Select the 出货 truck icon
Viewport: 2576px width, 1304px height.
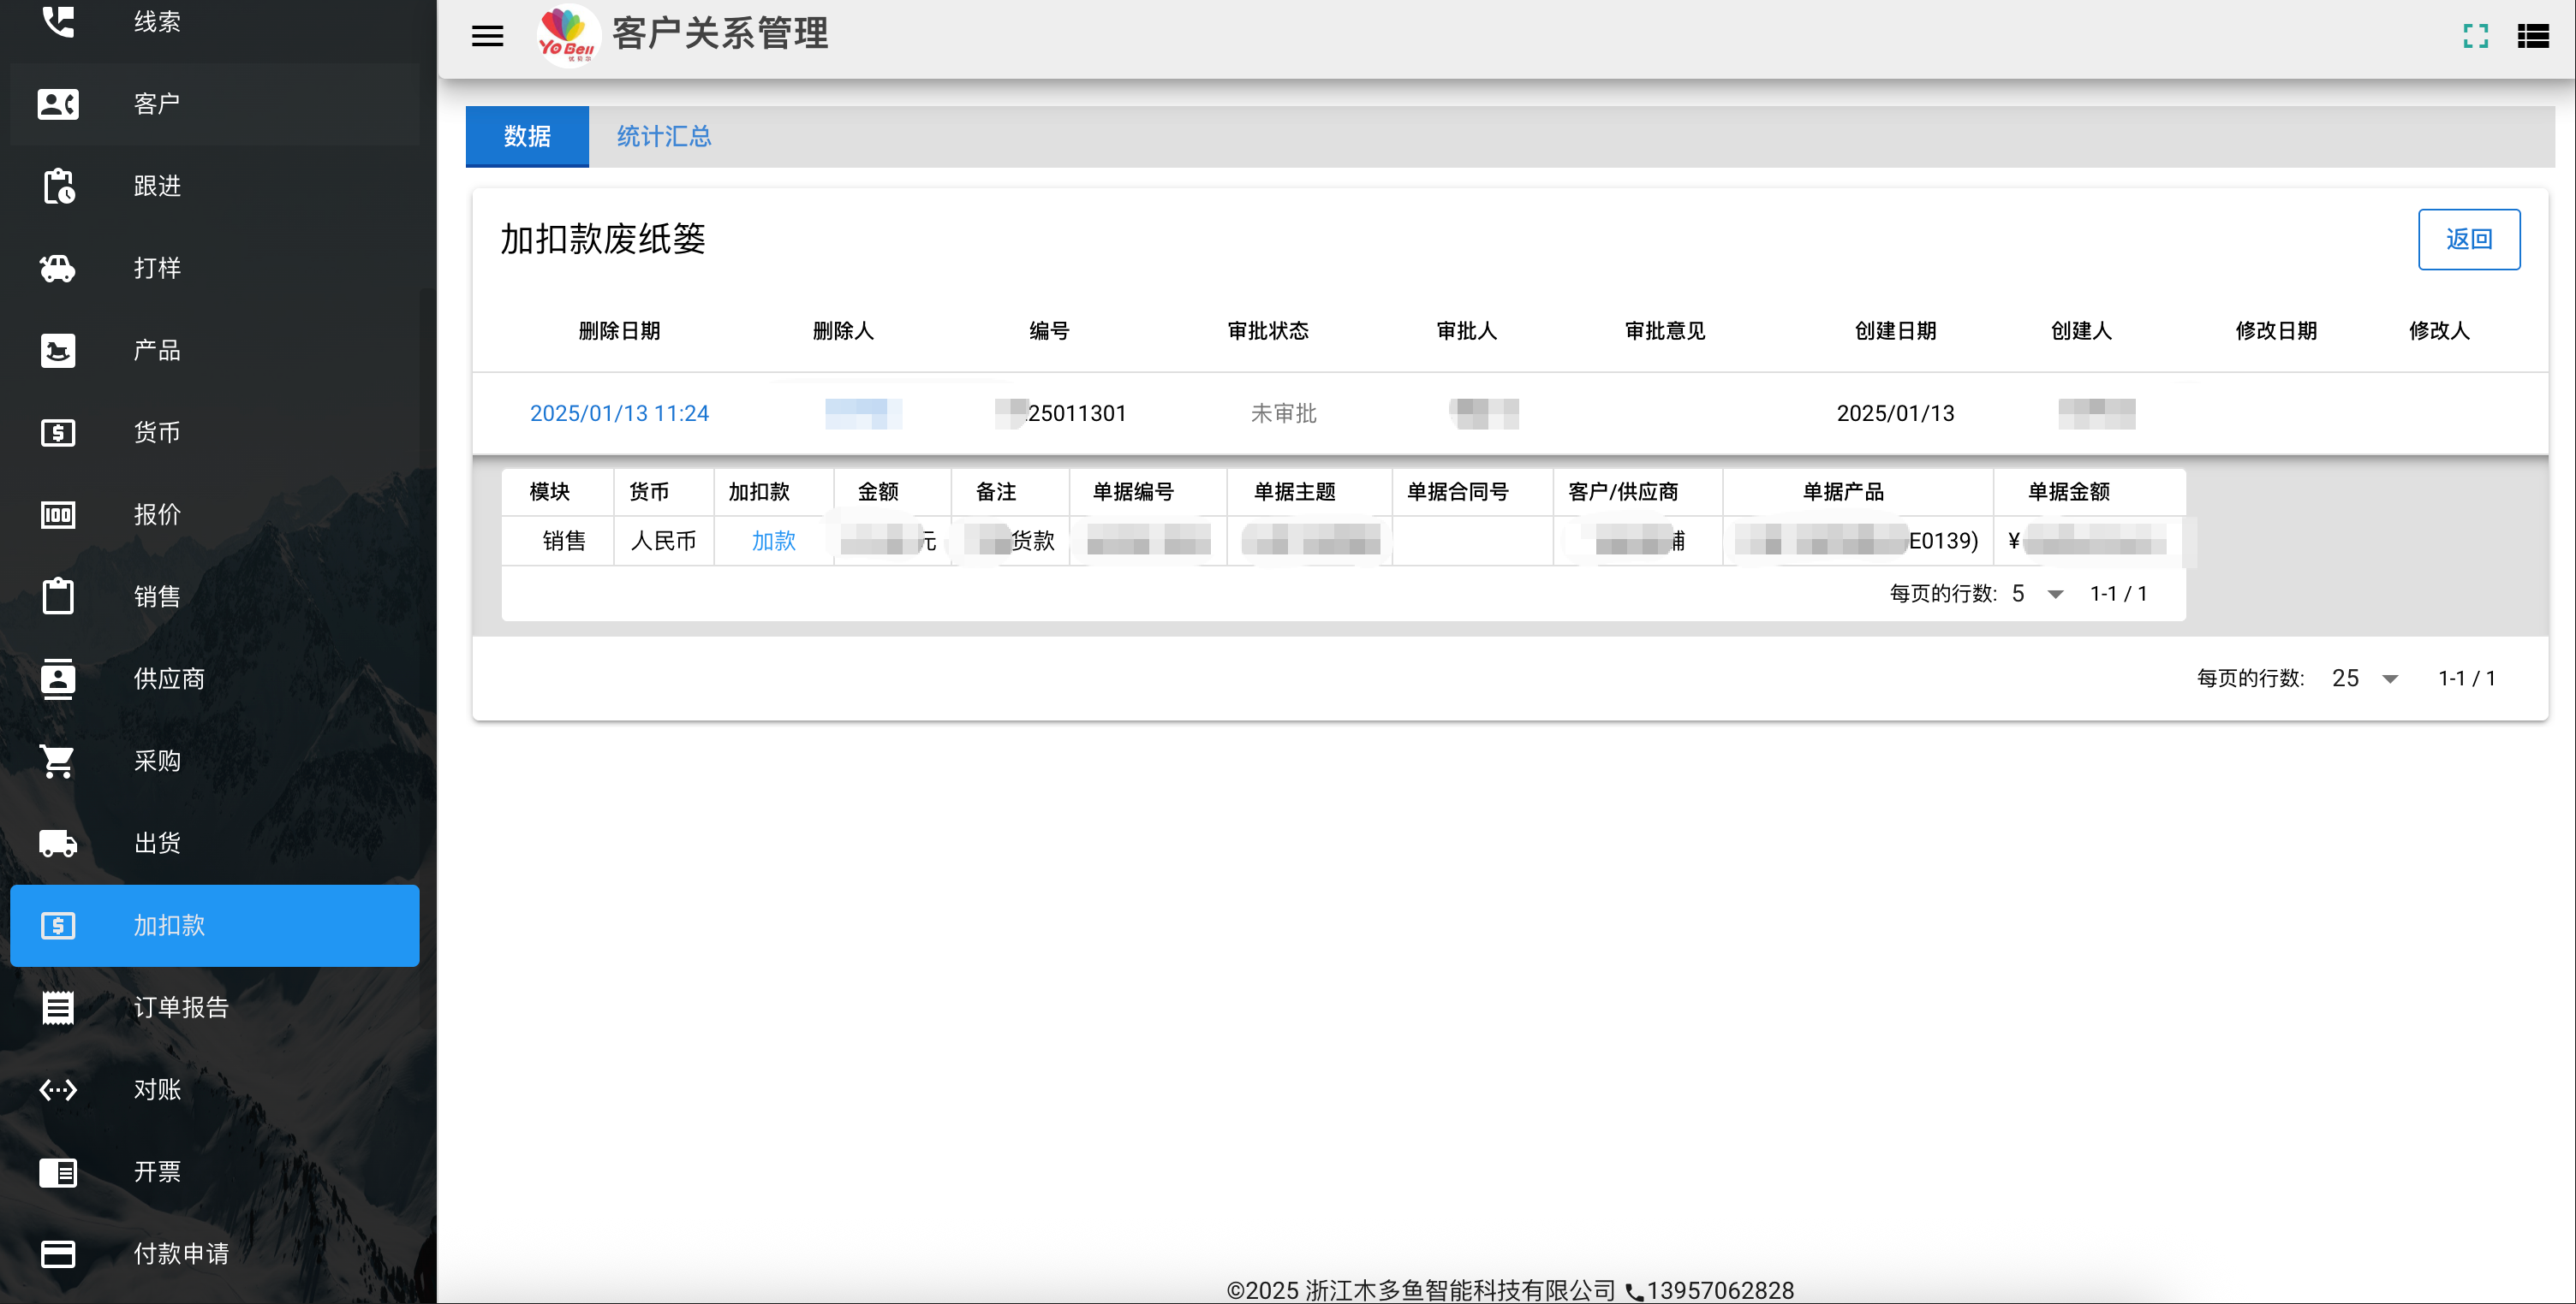click(x=58, y=844)
